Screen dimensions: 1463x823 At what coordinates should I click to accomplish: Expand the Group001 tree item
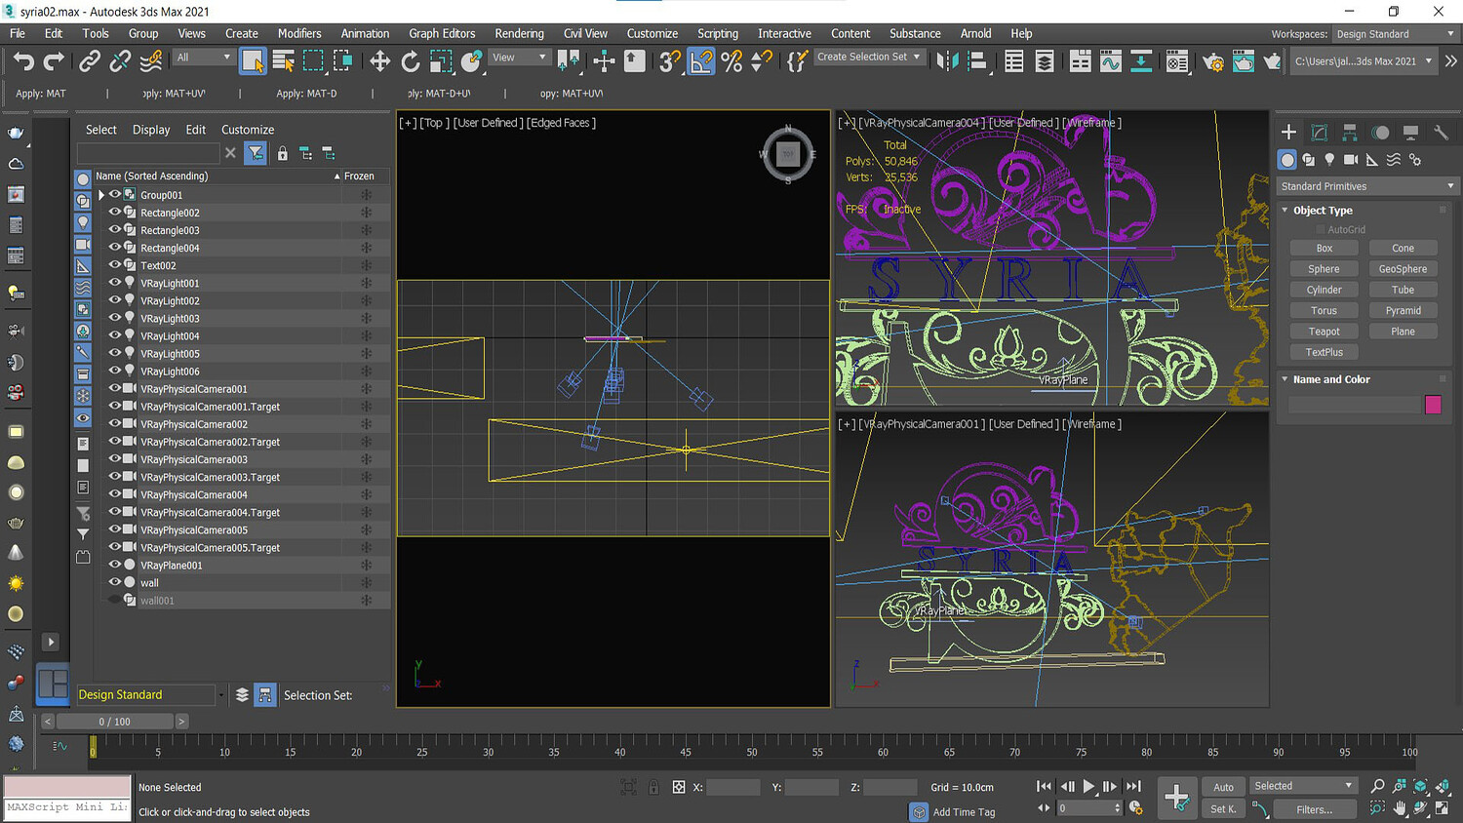[101, 195]
